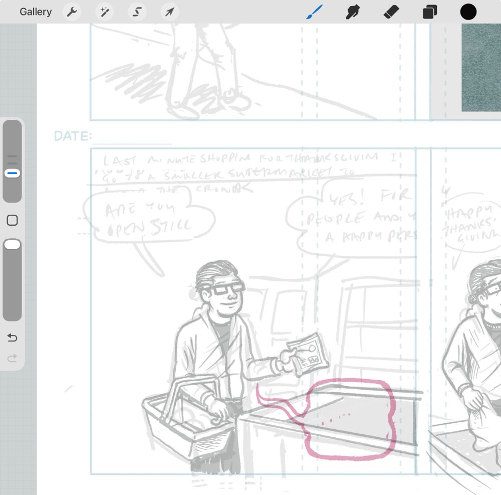
Task: Open Adjustments via the magic wand icon
Action: (104, 11)
